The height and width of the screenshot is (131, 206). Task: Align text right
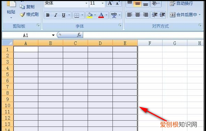(145, 15)
